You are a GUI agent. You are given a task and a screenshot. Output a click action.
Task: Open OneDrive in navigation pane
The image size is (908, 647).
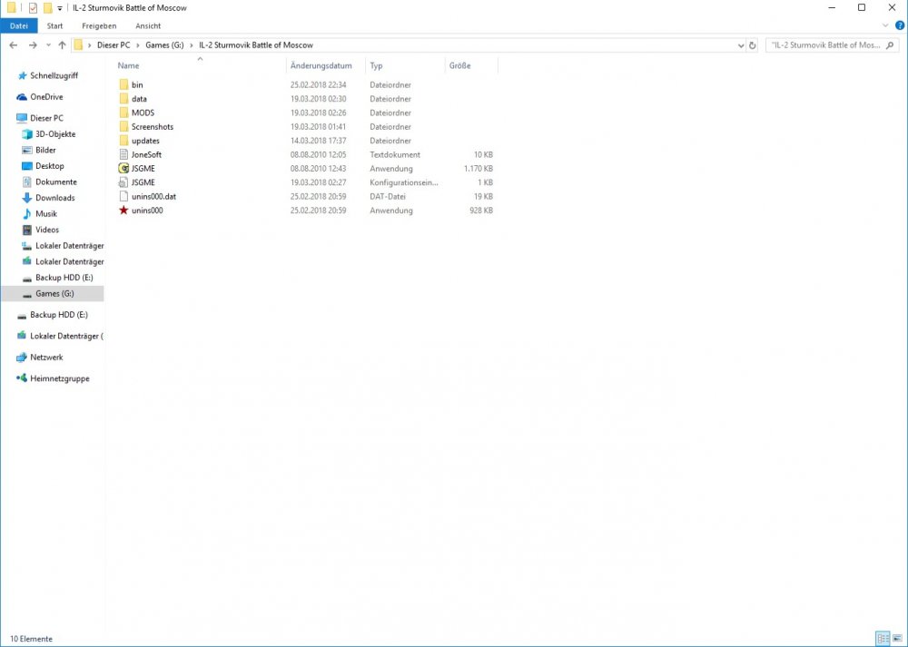click(40, 97)
